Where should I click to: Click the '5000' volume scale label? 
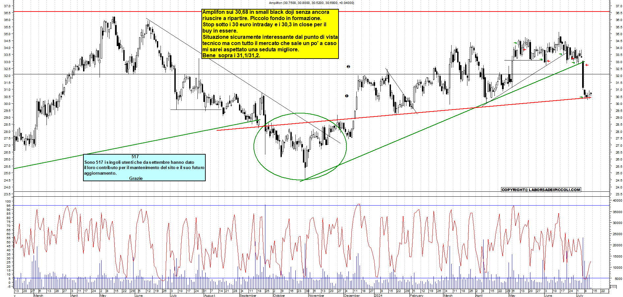click(x=618, y=279)
